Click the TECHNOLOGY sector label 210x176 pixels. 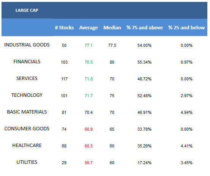coord(27,95)
